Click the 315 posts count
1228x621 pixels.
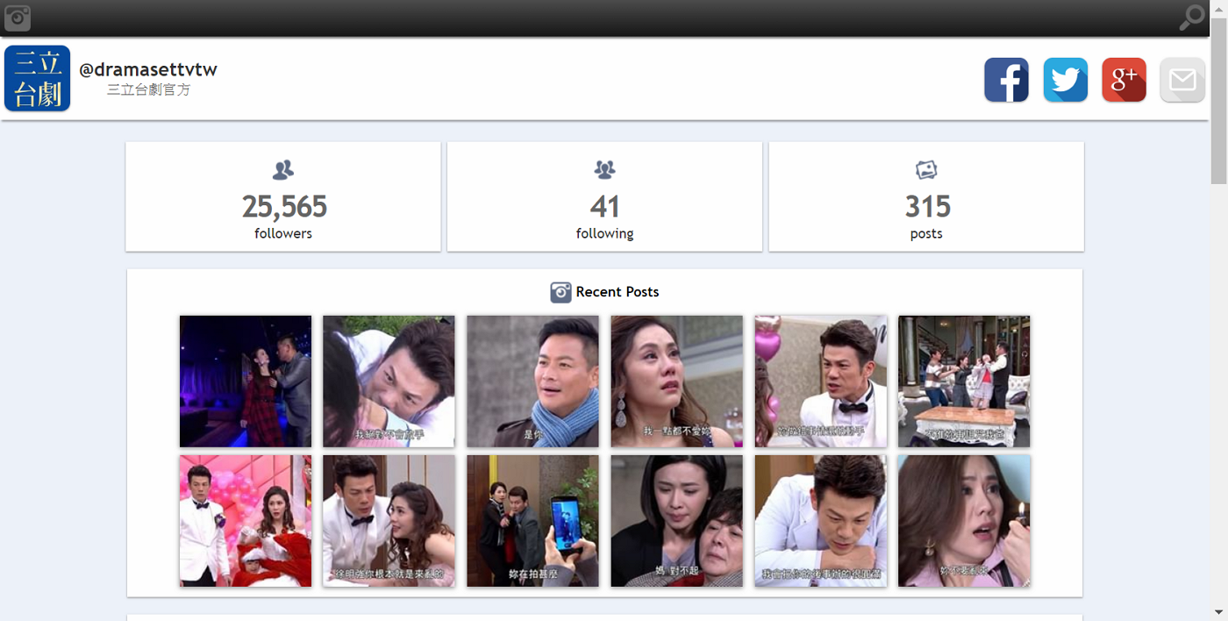[927, 207]
